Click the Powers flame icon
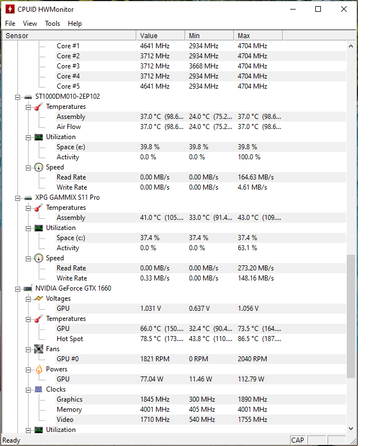The image size is (377, 446). pyautogui.click(x=39, y=369)
